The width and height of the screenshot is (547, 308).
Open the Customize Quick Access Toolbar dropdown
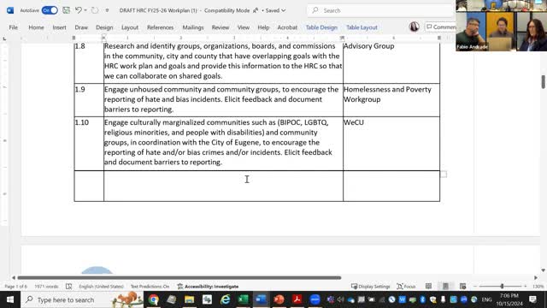click(107, 10)
